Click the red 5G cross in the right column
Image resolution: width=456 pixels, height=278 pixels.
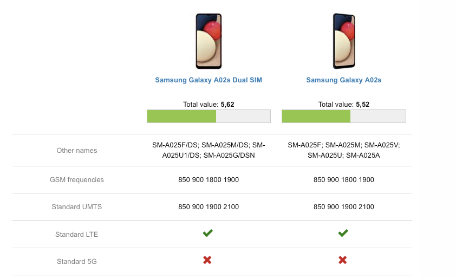[343, 261]
